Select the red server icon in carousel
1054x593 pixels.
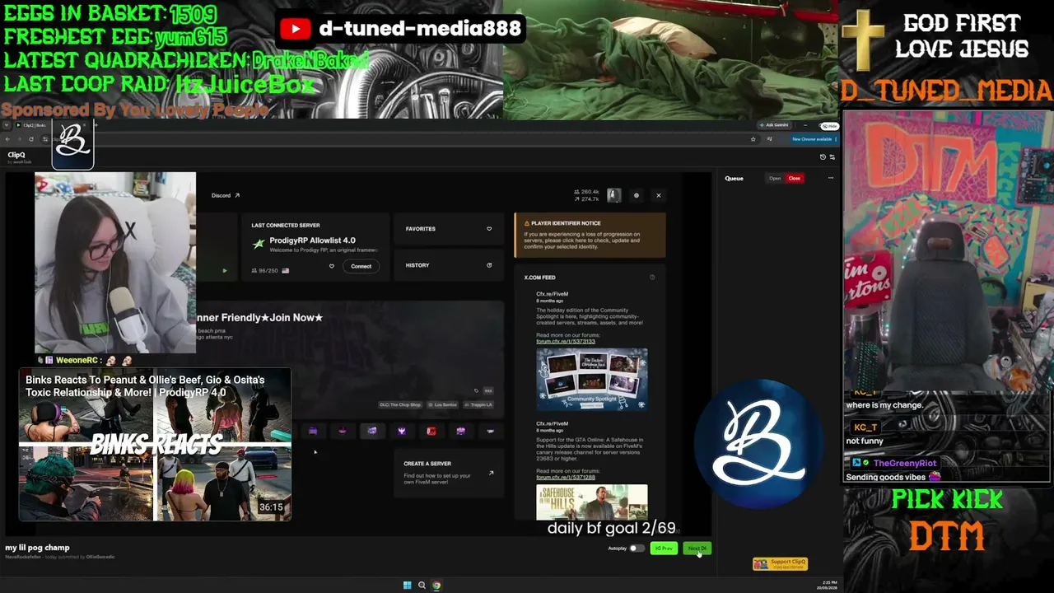point(431,431)
